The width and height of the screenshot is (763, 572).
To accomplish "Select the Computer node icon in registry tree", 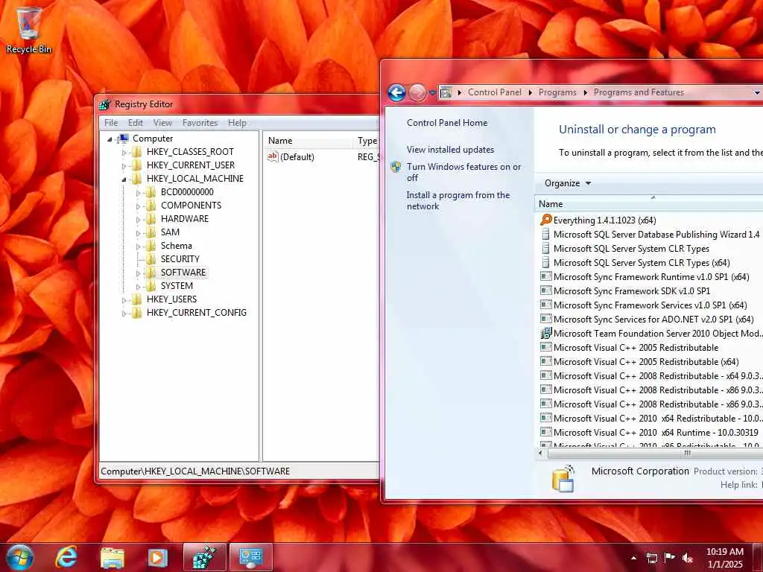I will pos(124,139).
